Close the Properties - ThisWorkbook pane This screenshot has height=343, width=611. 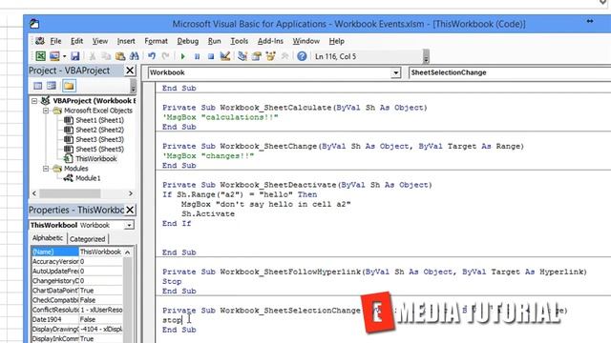[130, 210]
